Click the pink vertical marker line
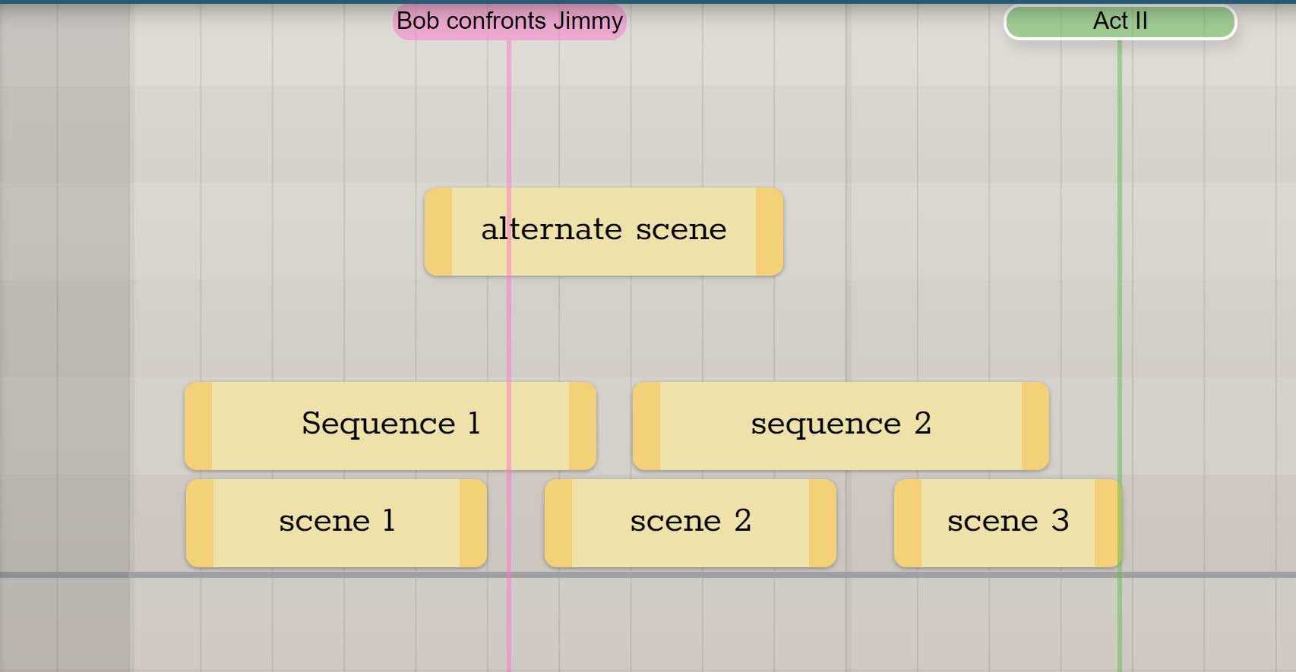The width and height of the screenshot is (1296, 672). tap(509, 334)
